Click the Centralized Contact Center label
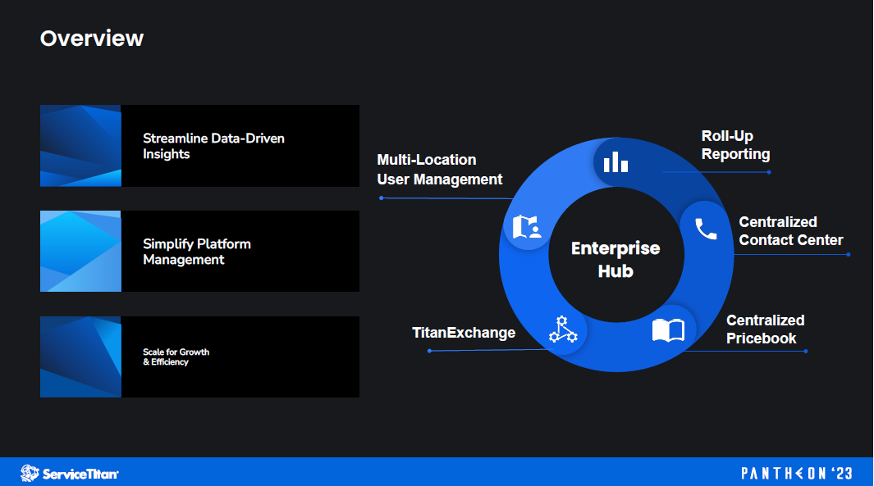 [x=791, y=231]
